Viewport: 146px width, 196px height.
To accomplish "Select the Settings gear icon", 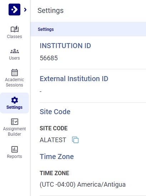I will (x=15, y=100).
